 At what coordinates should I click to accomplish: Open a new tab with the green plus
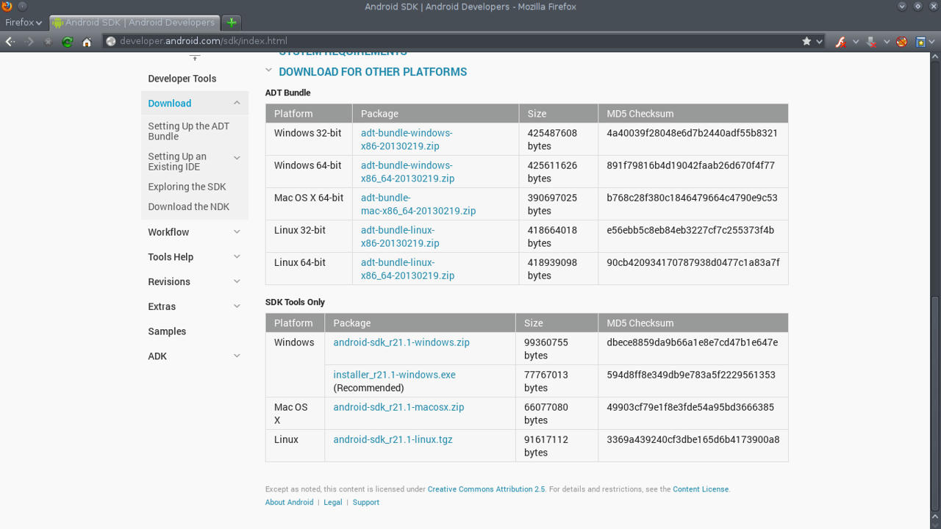[232, 22]
